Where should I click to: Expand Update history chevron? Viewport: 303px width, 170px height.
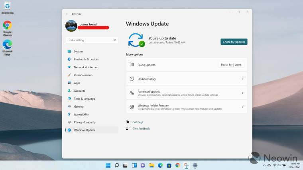(242, 79)
